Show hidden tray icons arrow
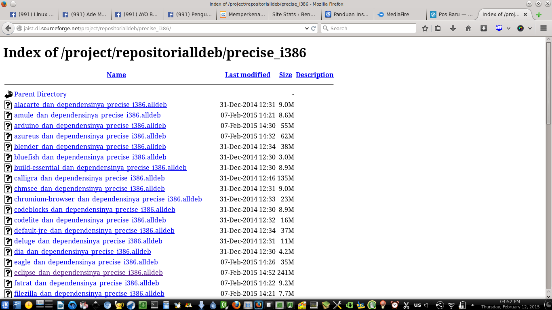Image resolution: width=552 pixels, height=310 pixels. [x=472, y=305]
